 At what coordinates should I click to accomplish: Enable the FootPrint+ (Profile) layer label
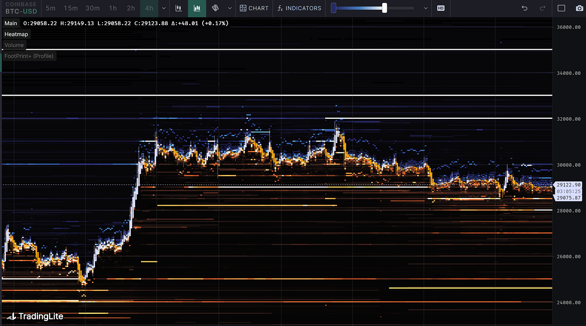point(29,56)
